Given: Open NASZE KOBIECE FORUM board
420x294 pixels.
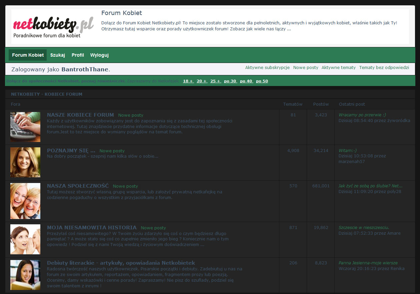Looking at the screenshot, I should click(x=80, y=115).
